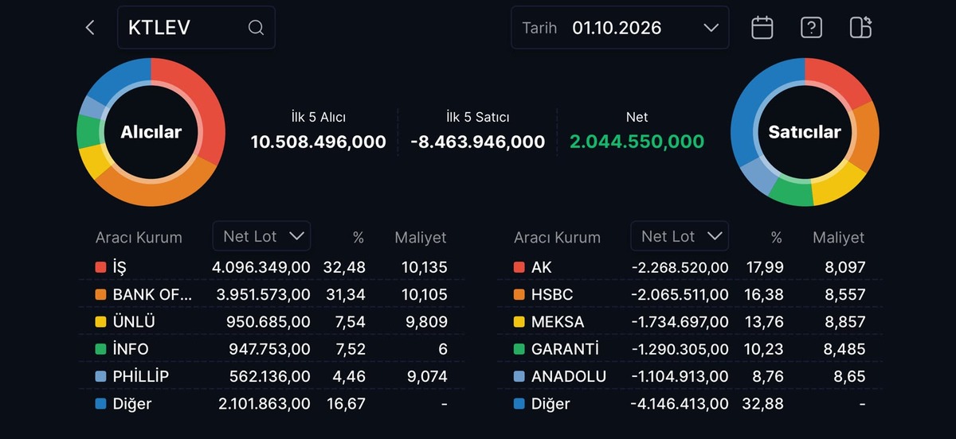Click the red swatch next to AK
The width and height of the screenshot is (956, 439).
pyautogui.click(x=519, y=267)
